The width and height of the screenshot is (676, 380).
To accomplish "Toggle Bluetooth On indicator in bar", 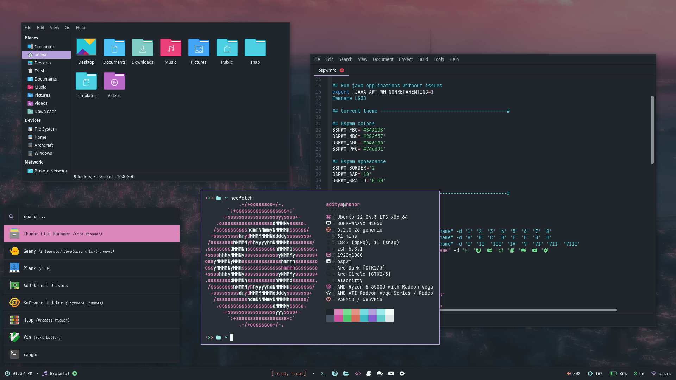I will point(639,374).
